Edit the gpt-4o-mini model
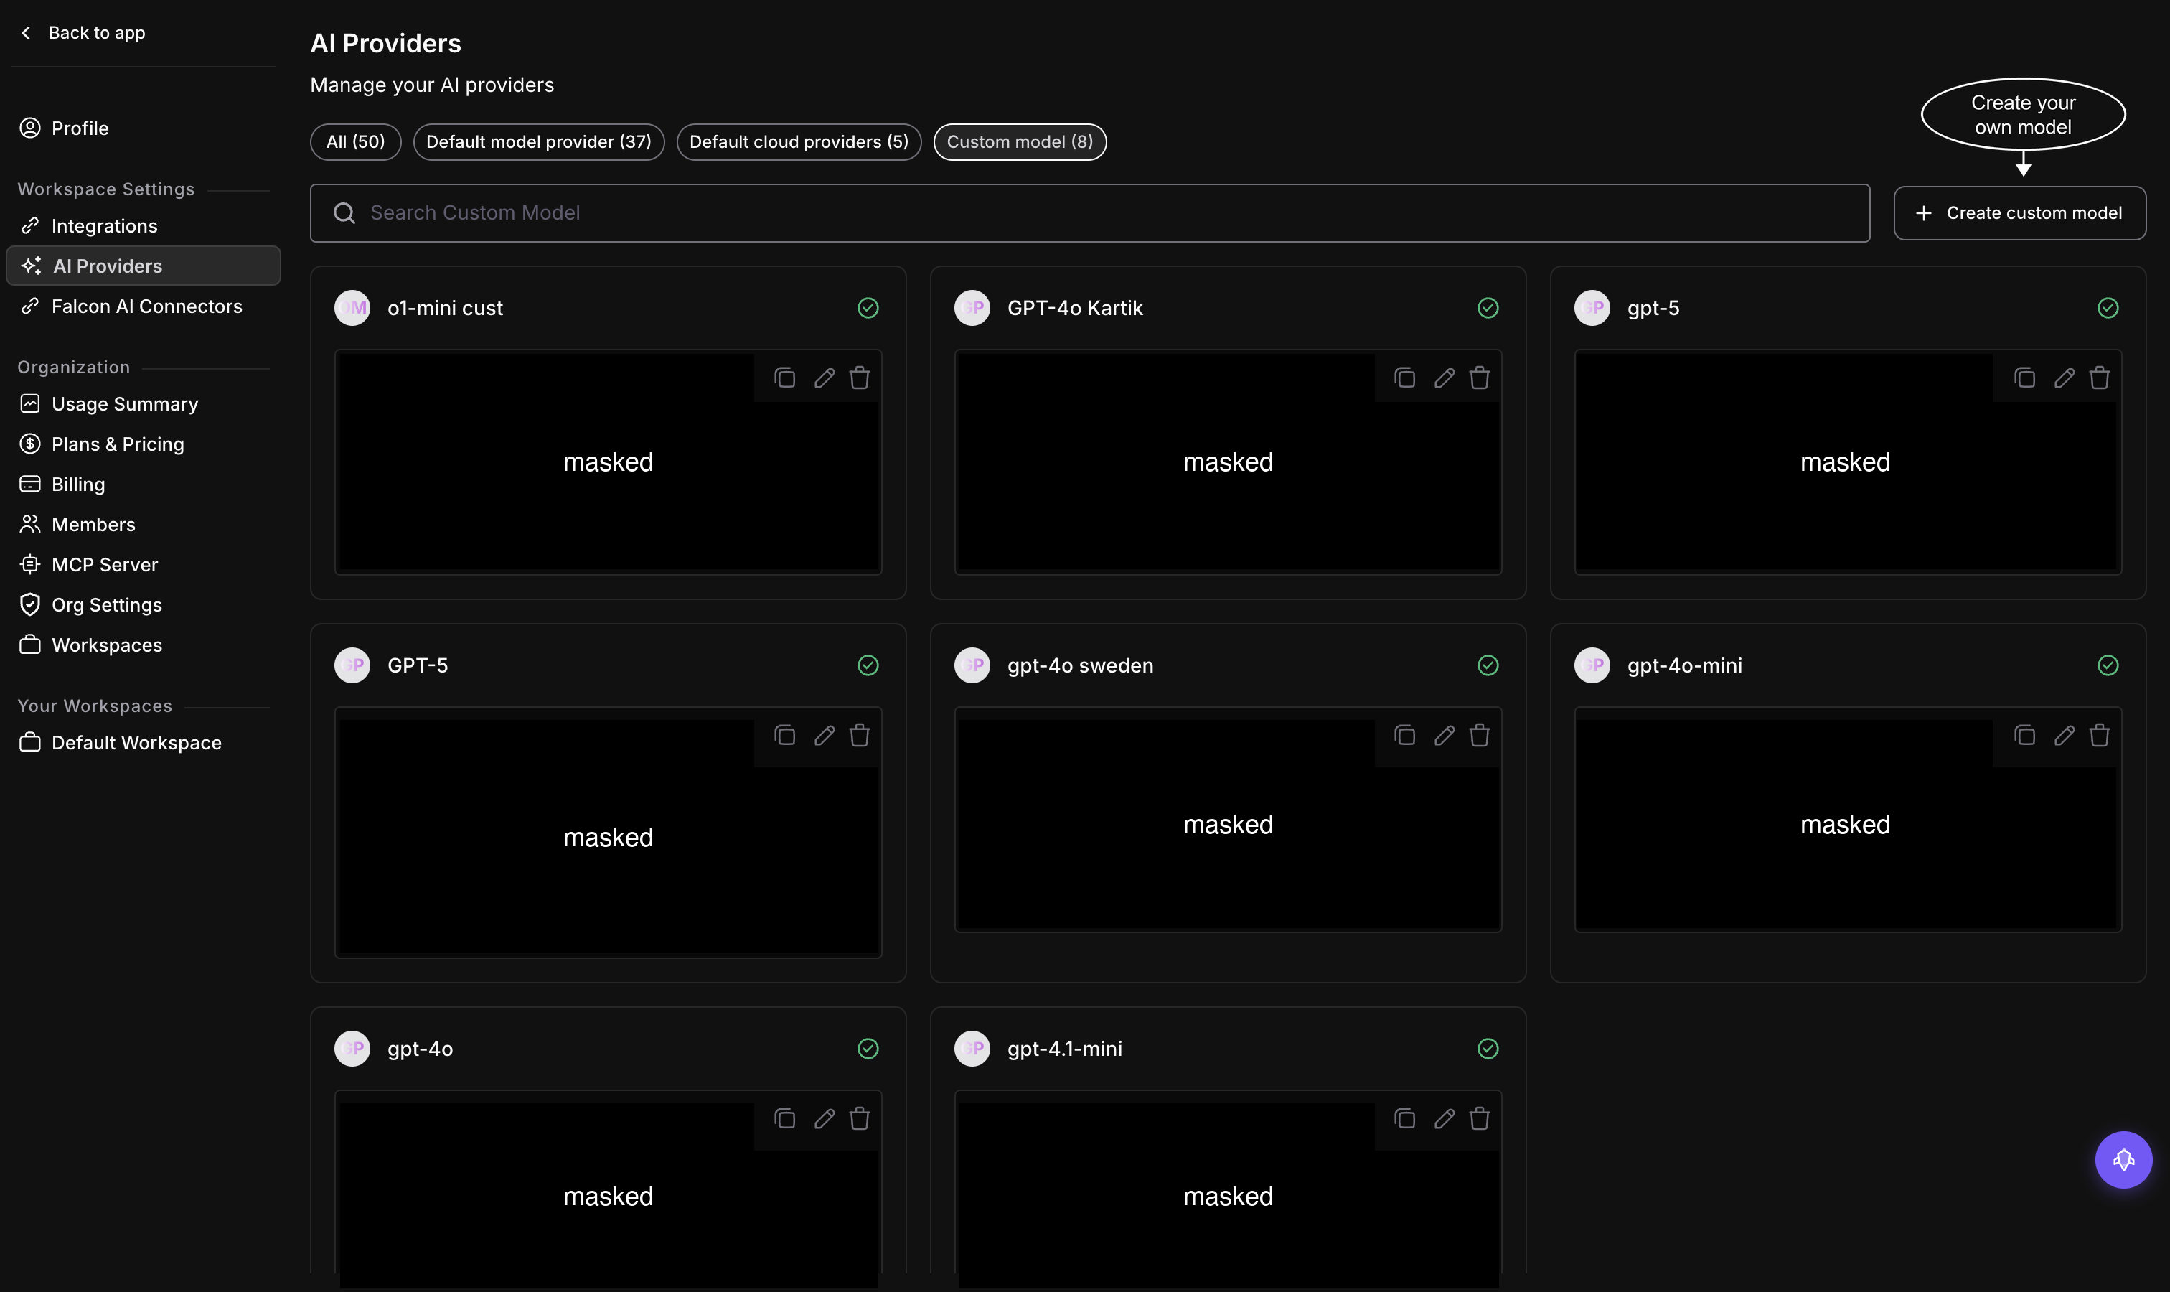This screenshot has height=1292, width=2170. [x=2064, y=736]
